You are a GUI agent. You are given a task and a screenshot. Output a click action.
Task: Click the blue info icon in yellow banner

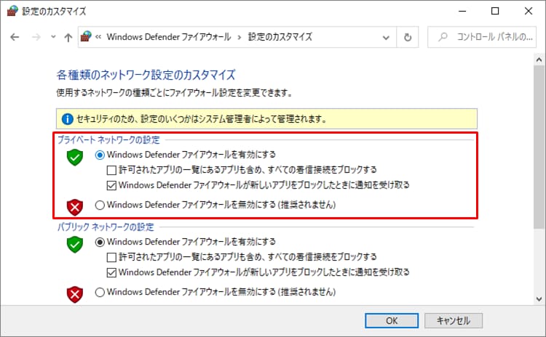[67, 119]
